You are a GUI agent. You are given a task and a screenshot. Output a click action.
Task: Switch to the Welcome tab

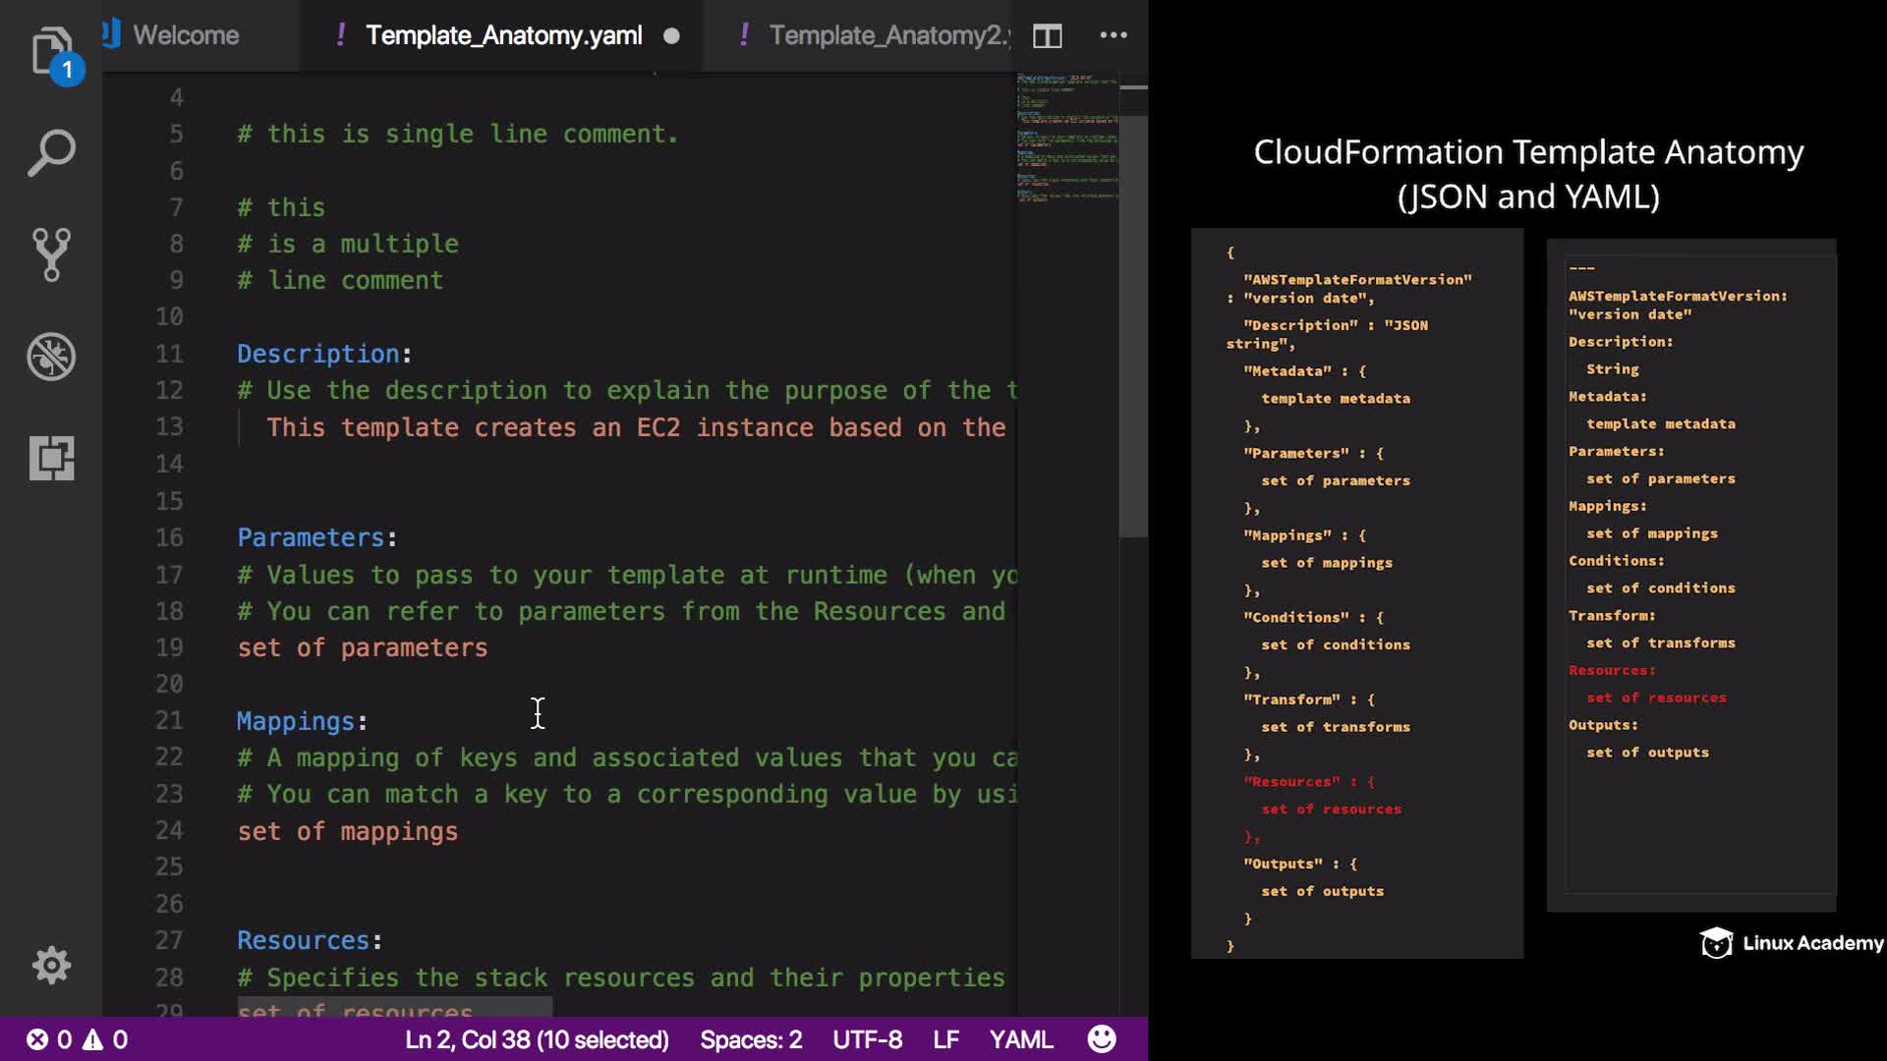pos(185,35)
